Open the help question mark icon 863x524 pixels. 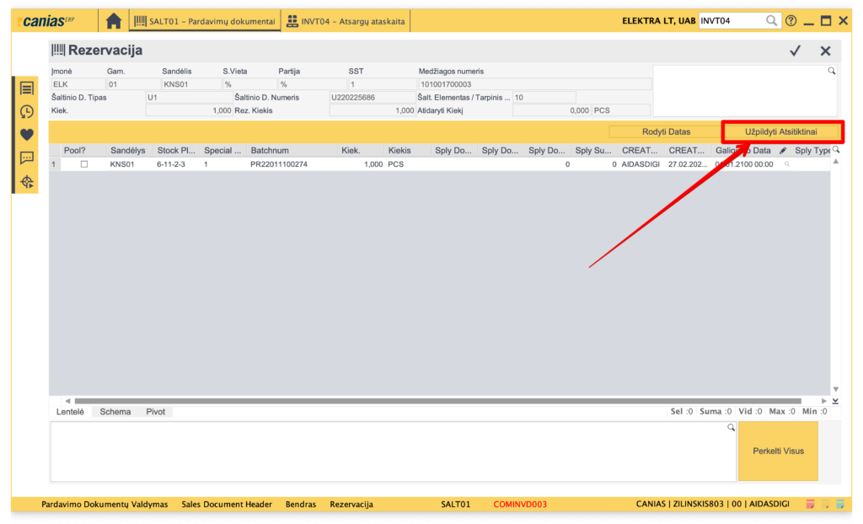coord(791,21)
